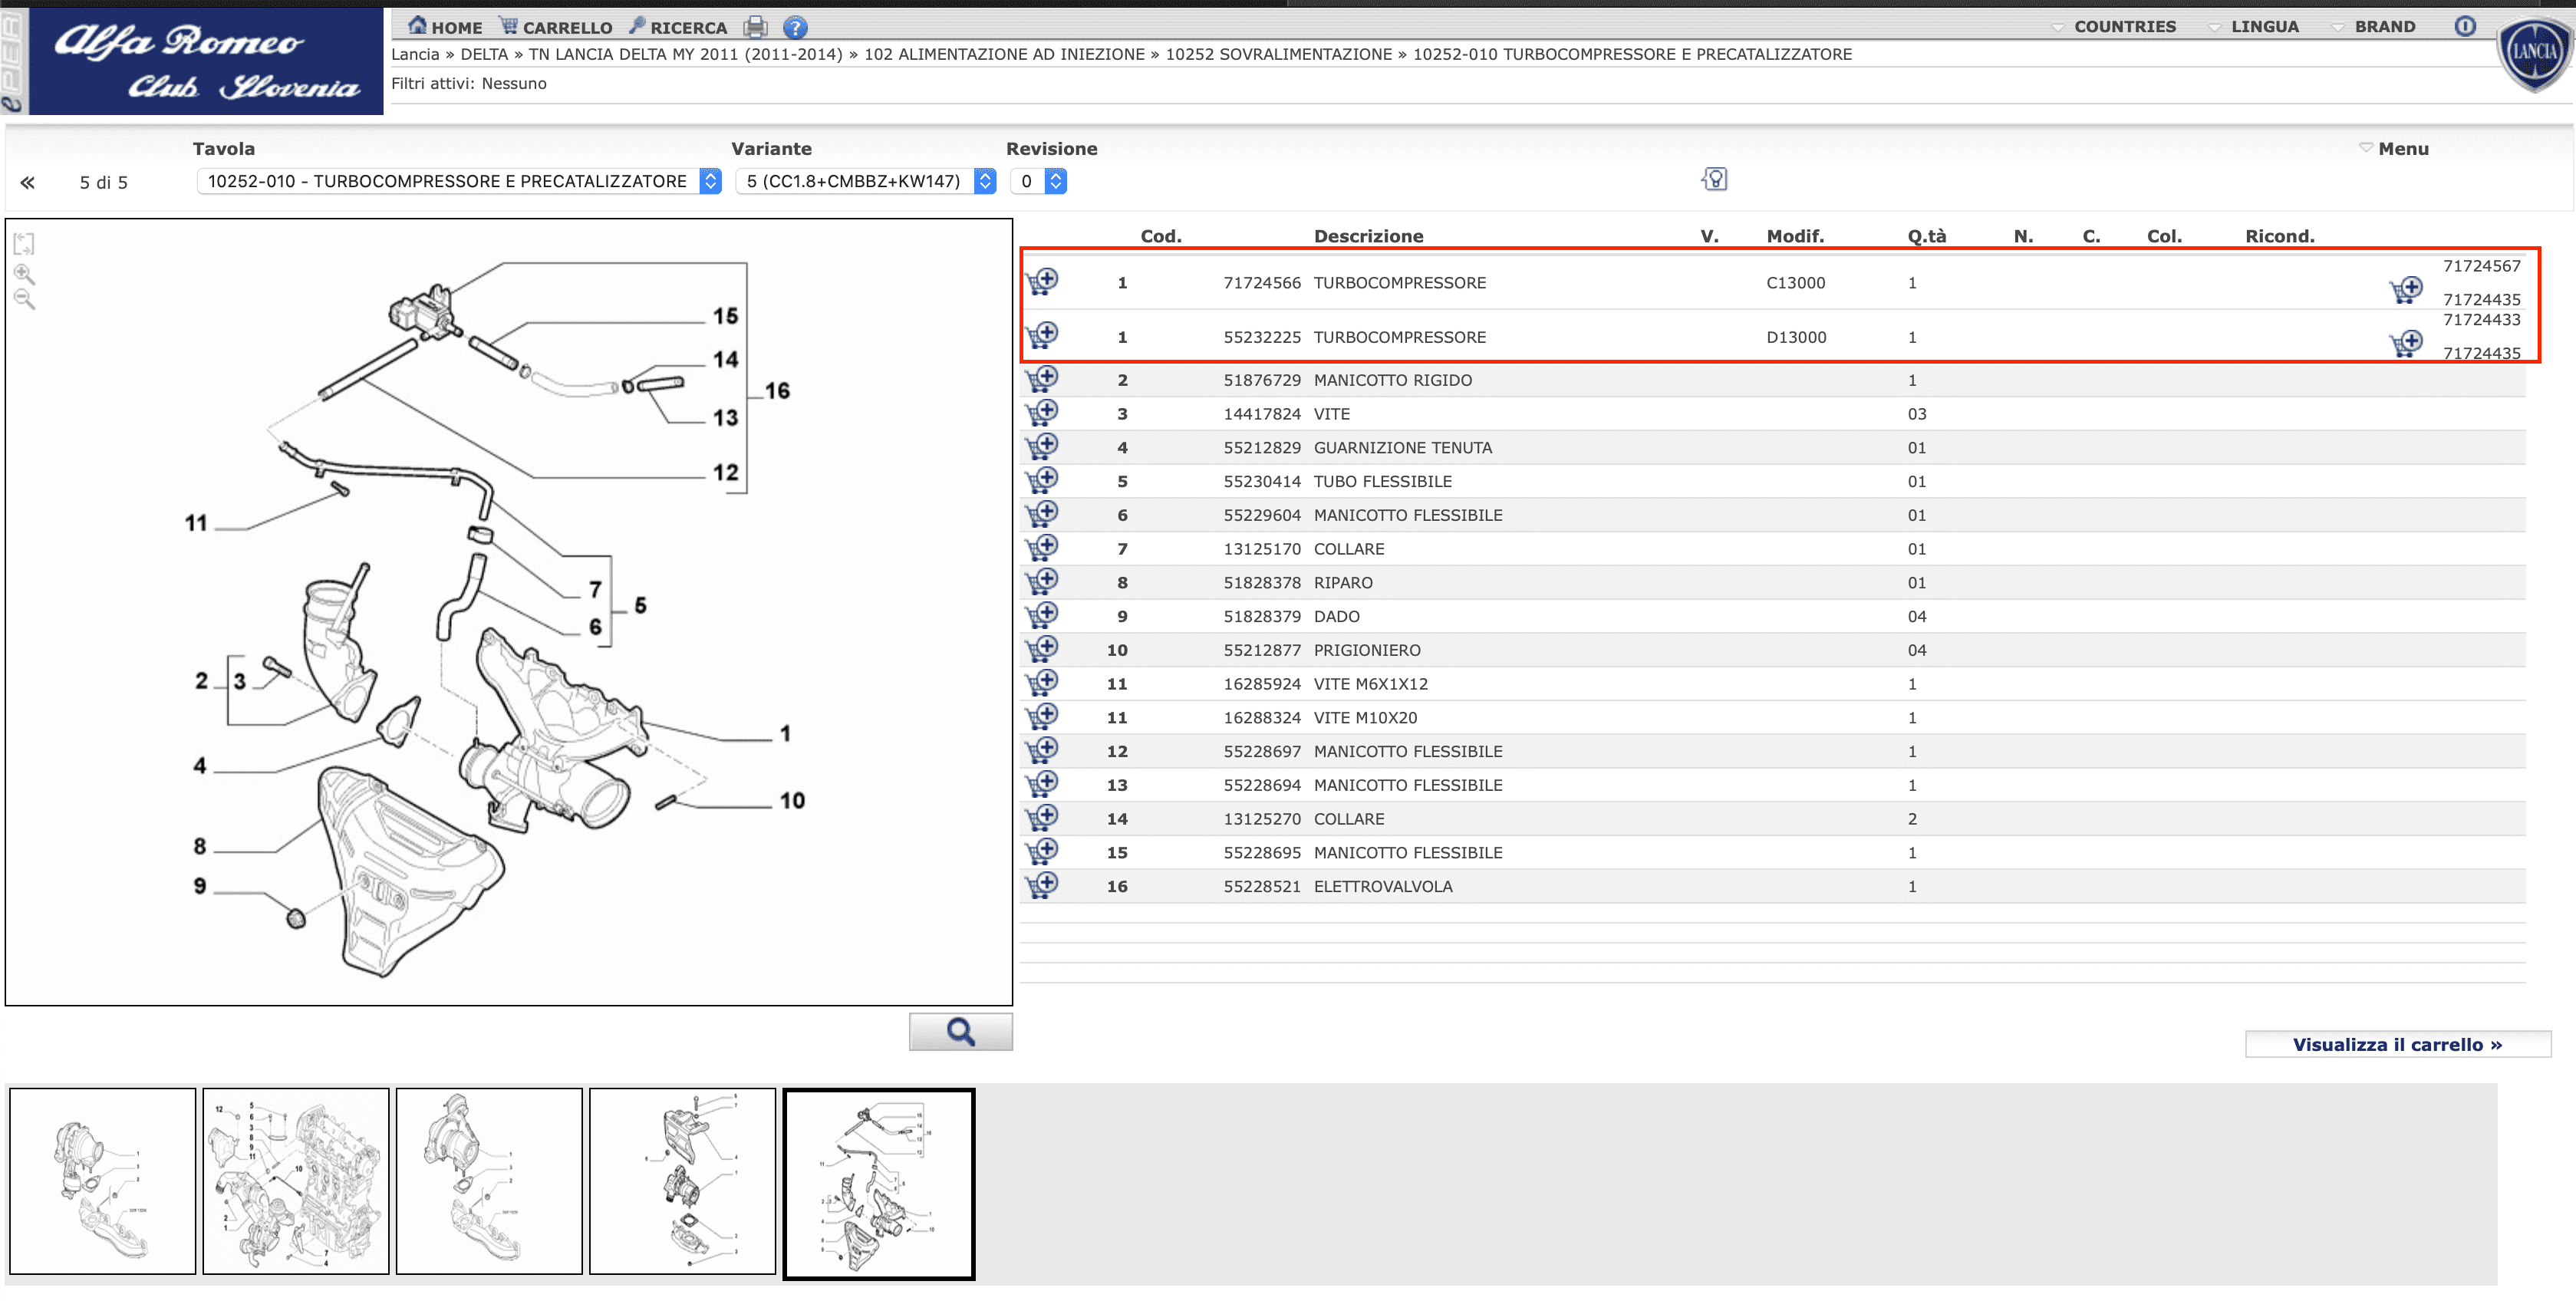Image resolution: width=2576 pixels, height=1301 pixels.
Task: Select the first diagram thumbnail
Action: tap(103, 1181)
